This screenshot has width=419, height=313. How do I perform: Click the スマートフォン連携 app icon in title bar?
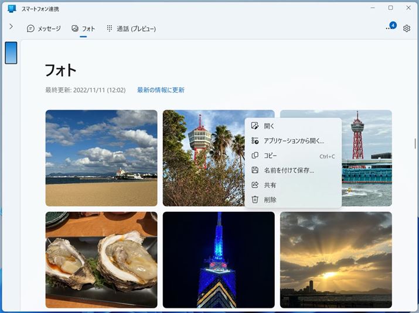point(12,9)
